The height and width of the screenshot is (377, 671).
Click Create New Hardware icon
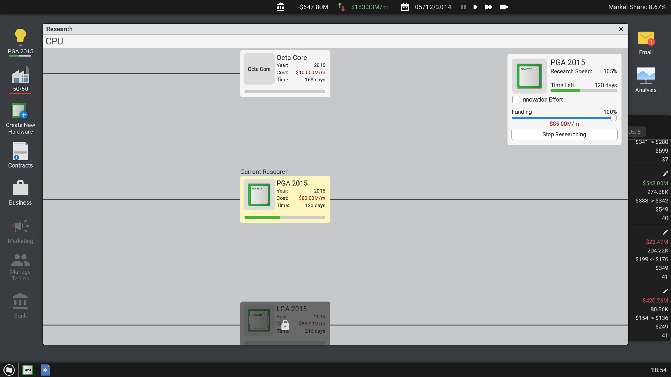[20, 111]
